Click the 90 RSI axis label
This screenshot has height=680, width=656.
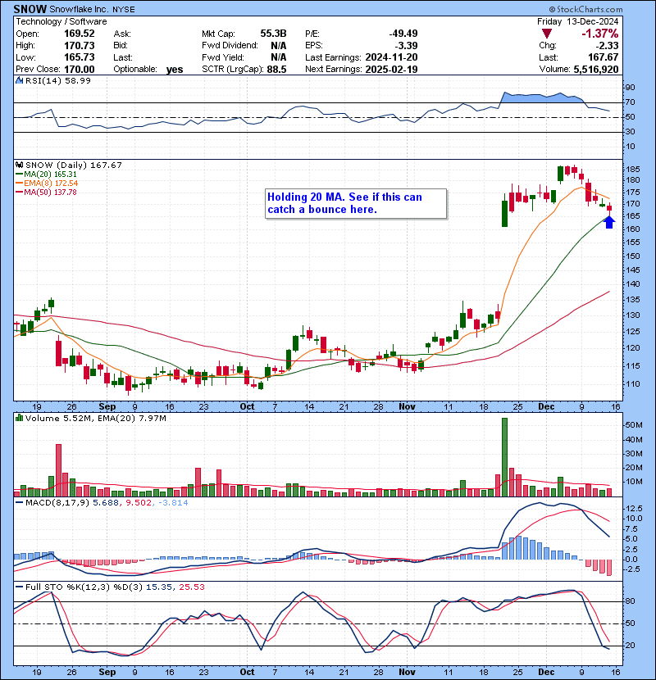coord(631,88)
